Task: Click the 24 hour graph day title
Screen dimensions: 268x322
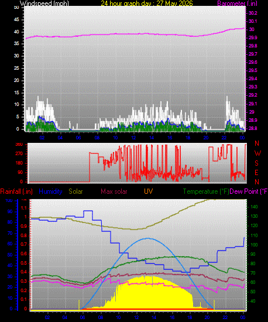Action: point(147,4)
